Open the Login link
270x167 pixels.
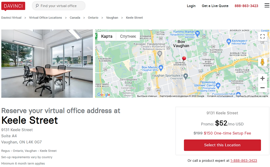point(191,6)
